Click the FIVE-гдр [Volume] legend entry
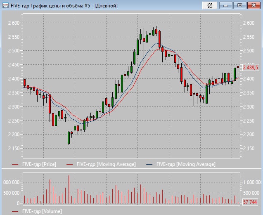The height and width of the screenshot is (215, 263). (37, 211)
